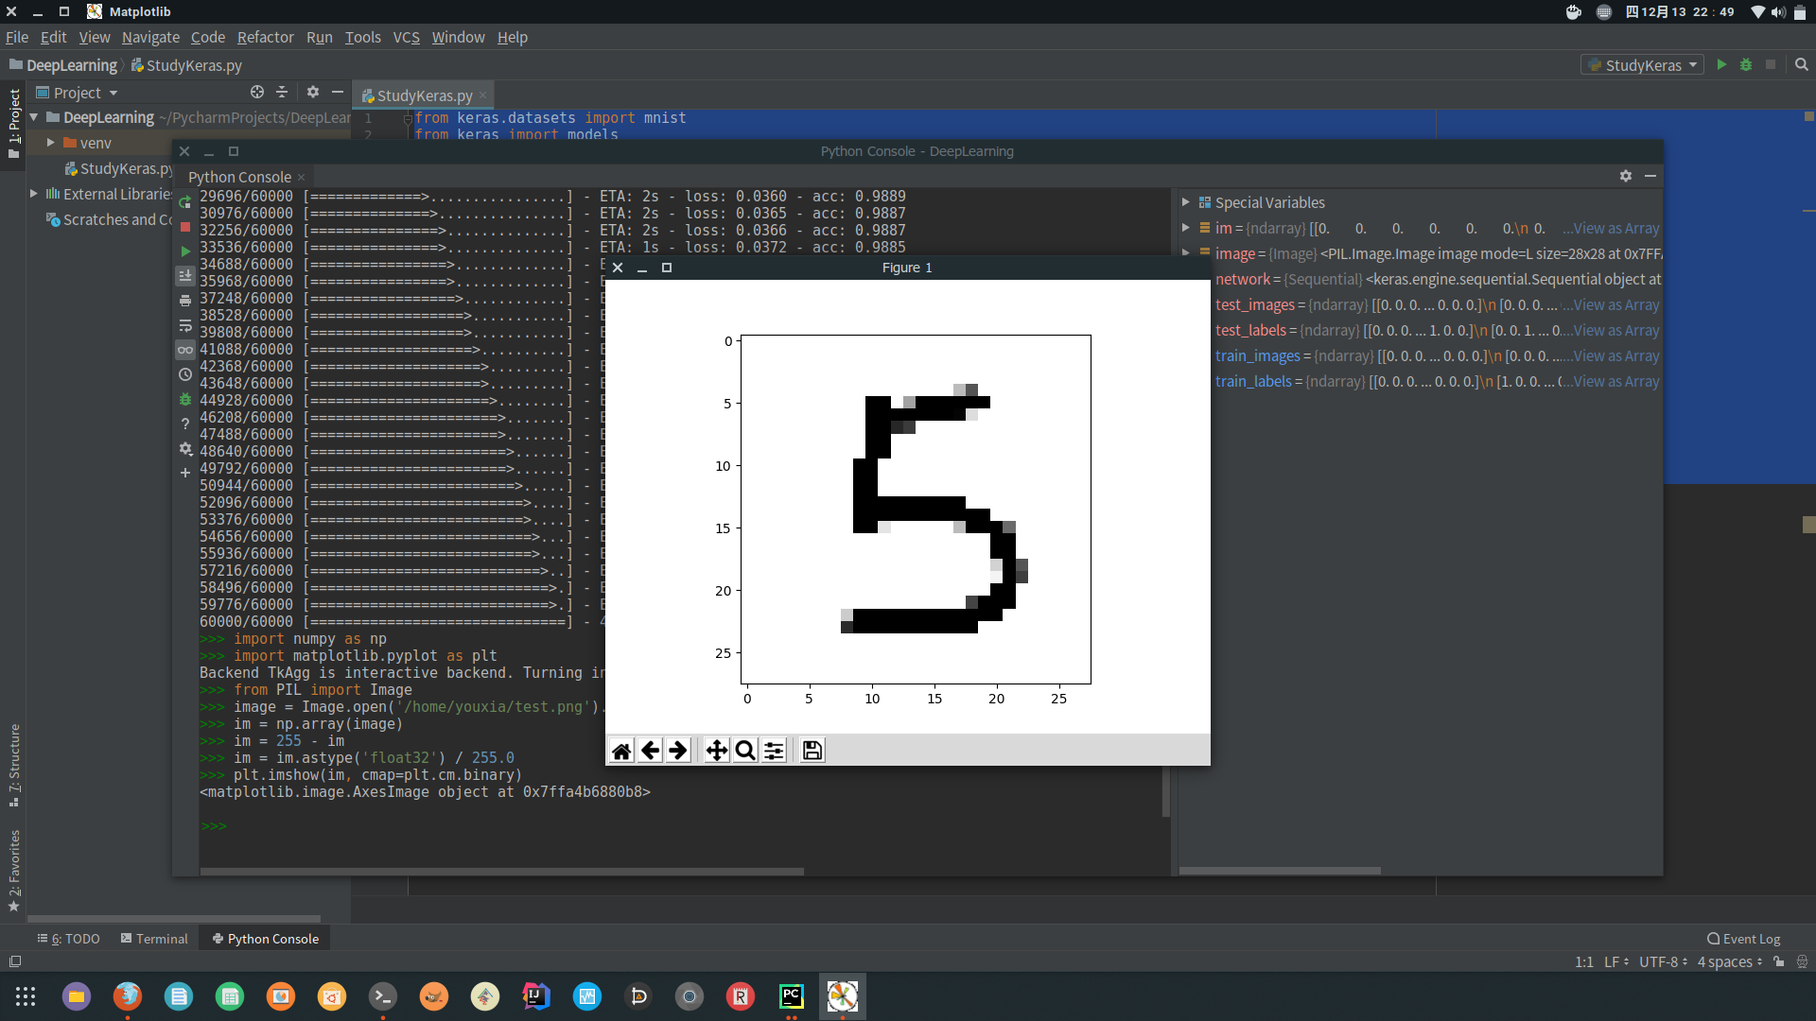Stop the Python console with red square
Image resolution: width=1816 pixels, height=1021 pixels.
click(185, 227)
